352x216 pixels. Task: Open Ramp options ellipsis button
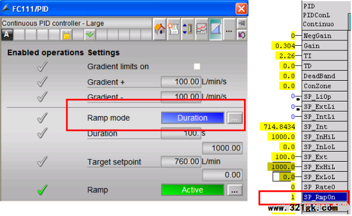(x=234, y=190)
